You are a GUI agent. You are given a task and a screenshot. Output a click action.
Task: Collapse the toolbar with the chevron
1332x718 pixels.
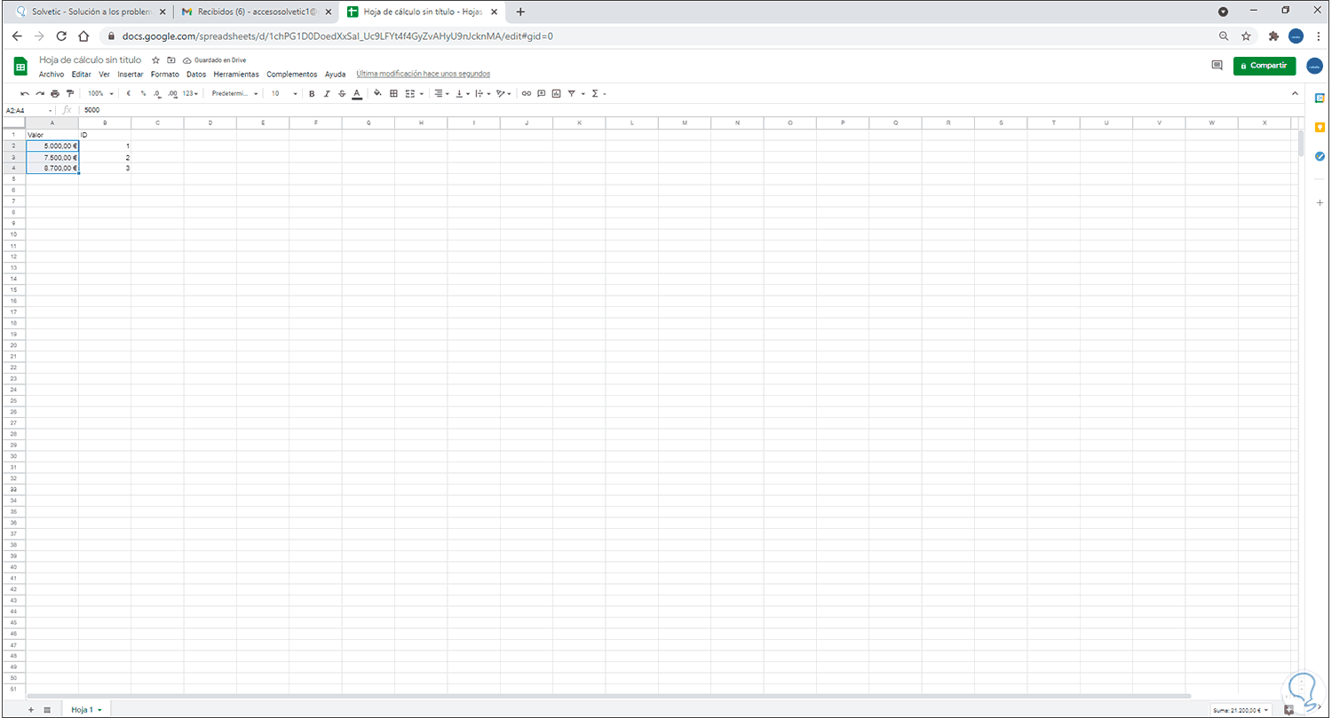pos(1295,92)
